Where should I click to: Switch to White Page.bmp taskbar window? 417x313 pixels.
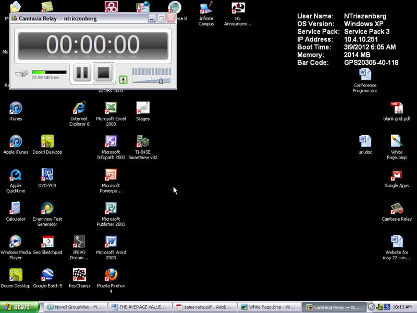coord(270,307)
